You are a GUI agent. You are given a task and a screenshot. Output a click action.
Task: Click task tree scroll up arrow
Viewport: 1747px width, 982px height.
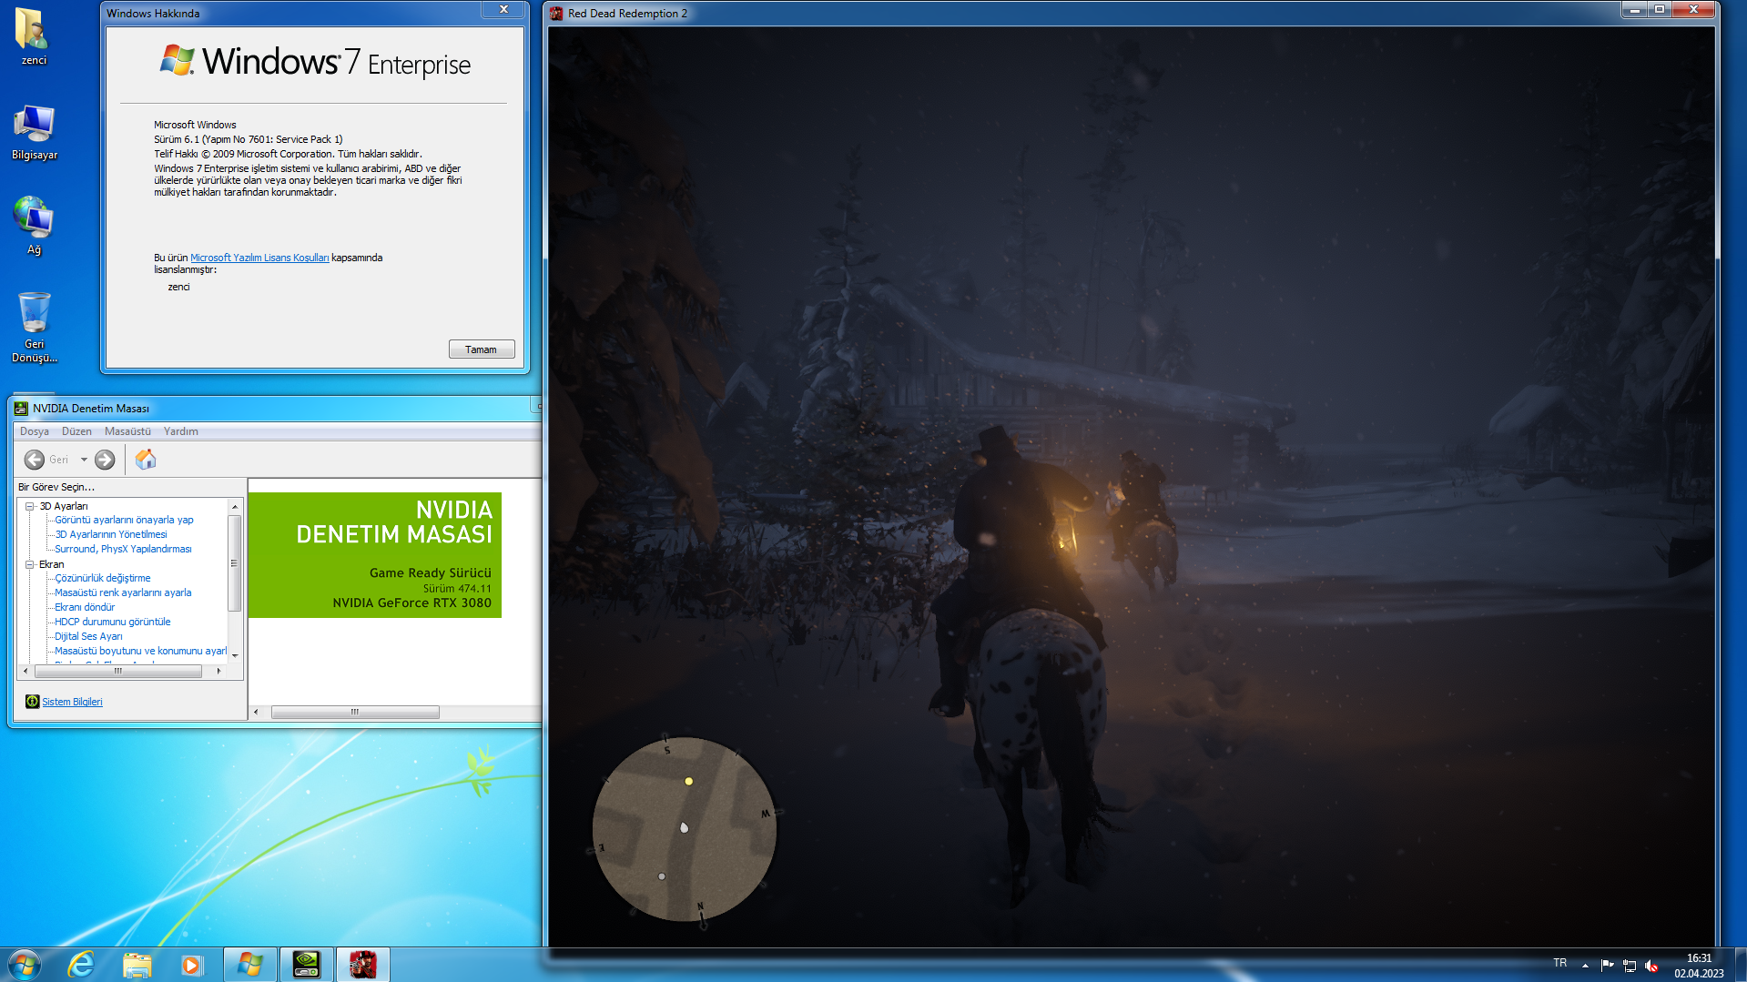(x=235, y=506)
